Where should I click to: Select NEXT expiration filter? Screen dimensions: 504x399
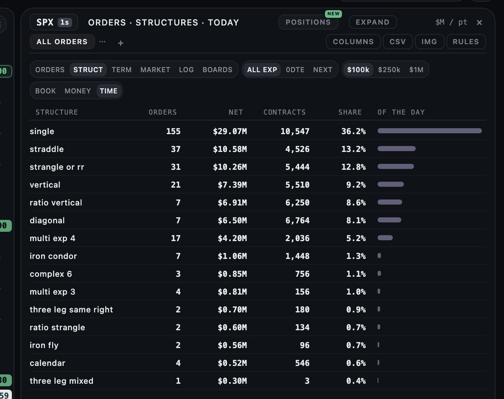(x=323, y=70)
